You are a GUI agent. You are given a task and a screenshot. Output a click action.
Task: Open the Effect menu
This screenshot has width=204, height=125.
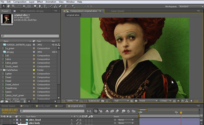[x=40, y=2]
